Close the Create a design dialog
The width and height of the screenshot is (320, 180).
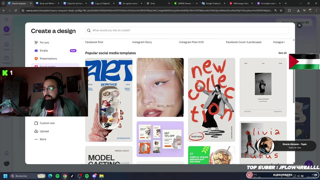[x=299, y=25]
